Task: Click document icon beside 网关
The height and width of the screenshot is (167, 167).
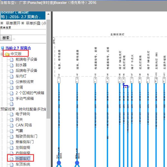Action: point(12,120)
